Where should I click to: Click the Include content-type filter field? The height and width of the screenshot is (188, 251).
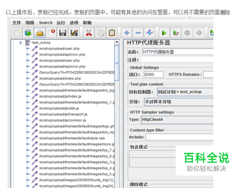(x=179, y=137)
